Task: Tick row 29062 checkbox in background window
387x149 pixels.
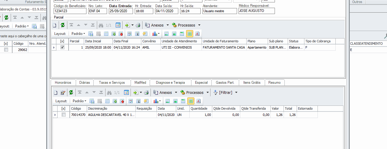Action: 6,50
